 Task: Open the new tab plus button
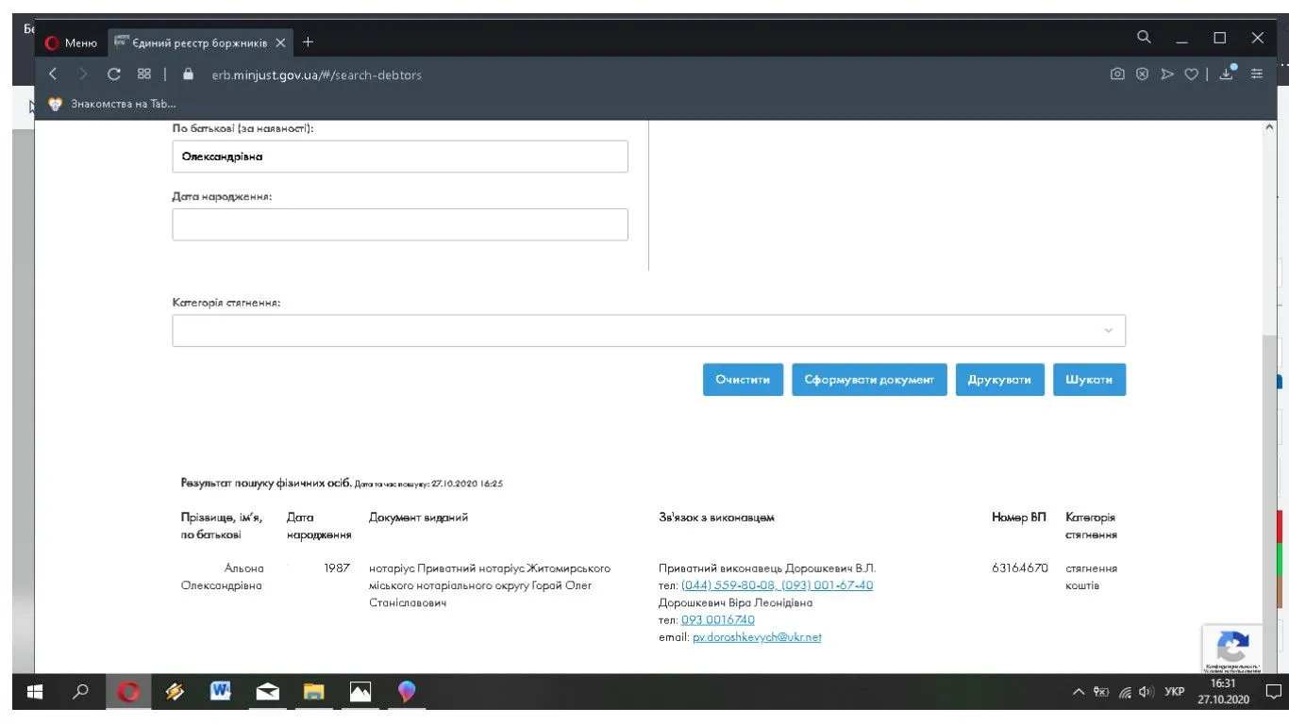(x=308, y=41)
